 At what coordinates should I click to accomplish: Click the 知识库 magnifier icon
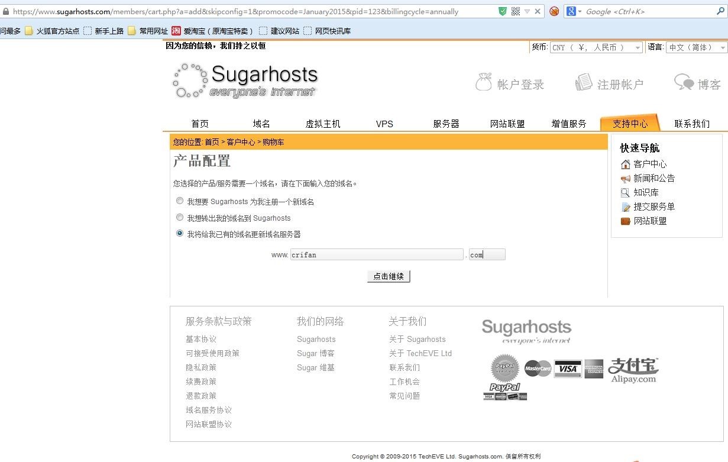625,192
